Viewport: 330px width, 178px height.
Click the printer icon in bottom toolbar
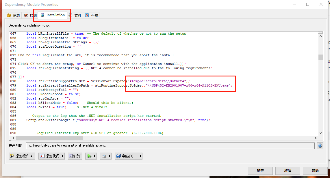(104, 156)
